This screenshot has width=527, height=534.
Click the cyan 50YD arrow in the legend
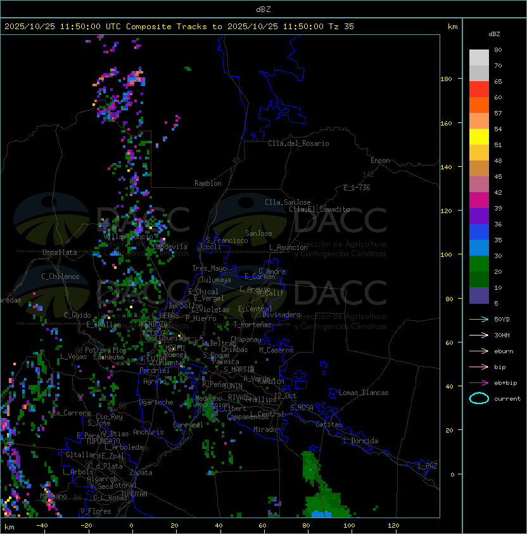(x=479, y=319)
